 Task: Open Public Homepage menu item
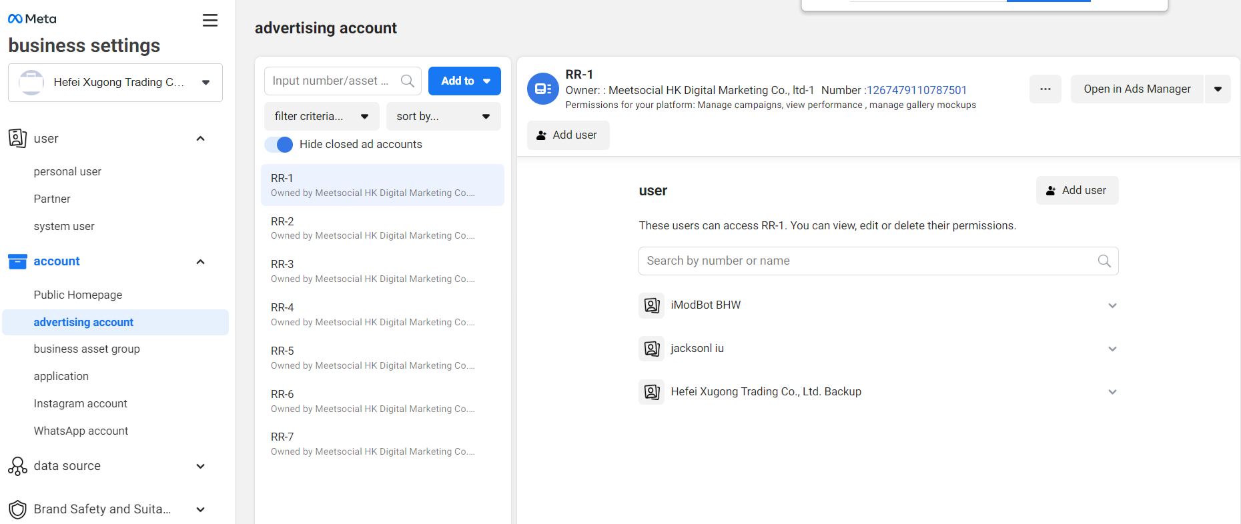(x=78, y=295)
